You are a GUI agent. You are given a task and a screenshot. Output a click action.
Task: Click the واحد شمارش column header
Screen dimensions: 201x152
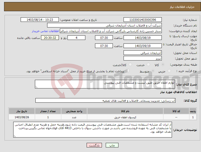coord(74,111)
